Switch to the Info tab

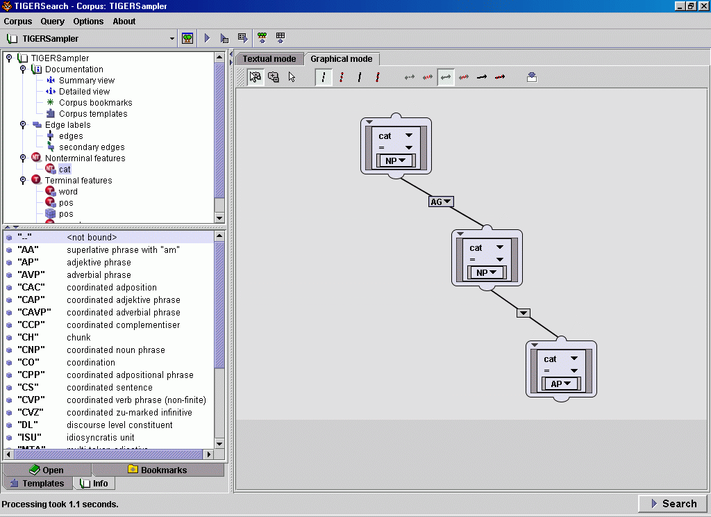click(94, 484)
